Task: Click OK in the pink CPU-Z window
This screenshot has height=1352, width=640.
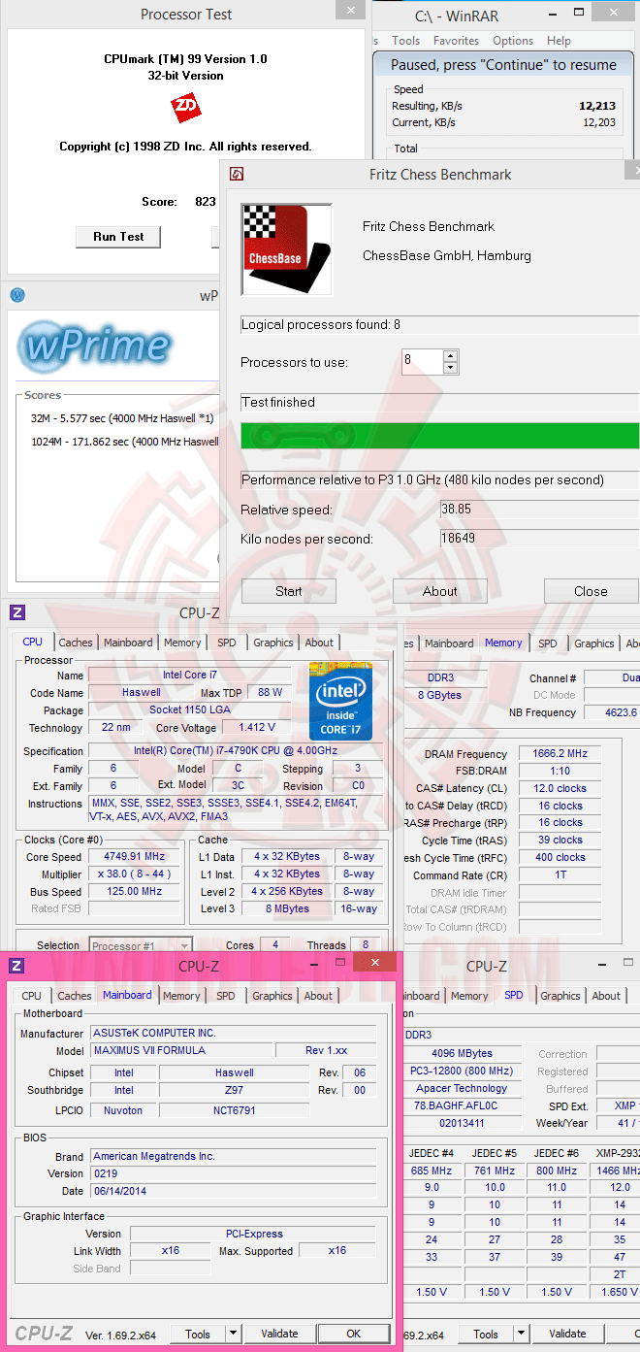Action: (354, 1334)
